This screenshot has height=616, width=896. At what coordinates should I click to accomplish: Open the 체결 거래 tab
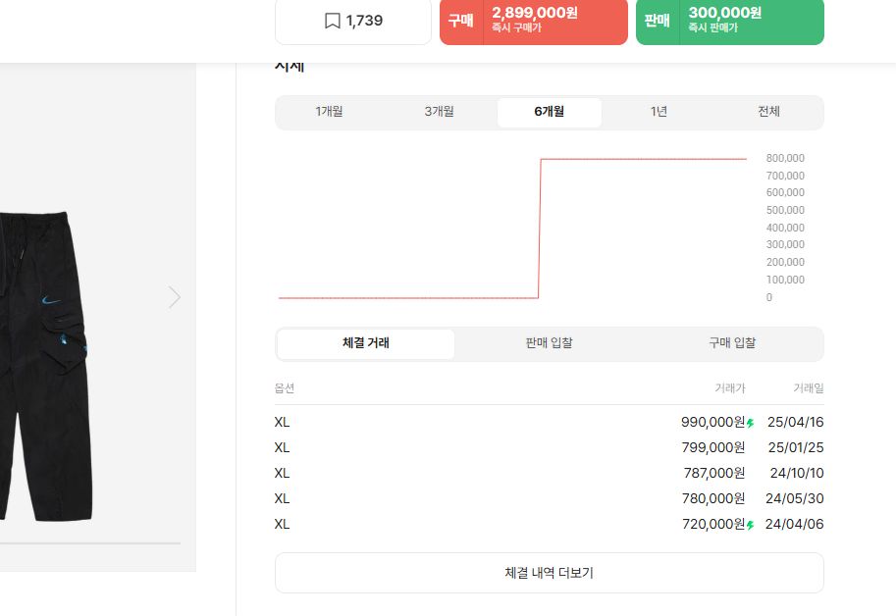click(366, 343)
